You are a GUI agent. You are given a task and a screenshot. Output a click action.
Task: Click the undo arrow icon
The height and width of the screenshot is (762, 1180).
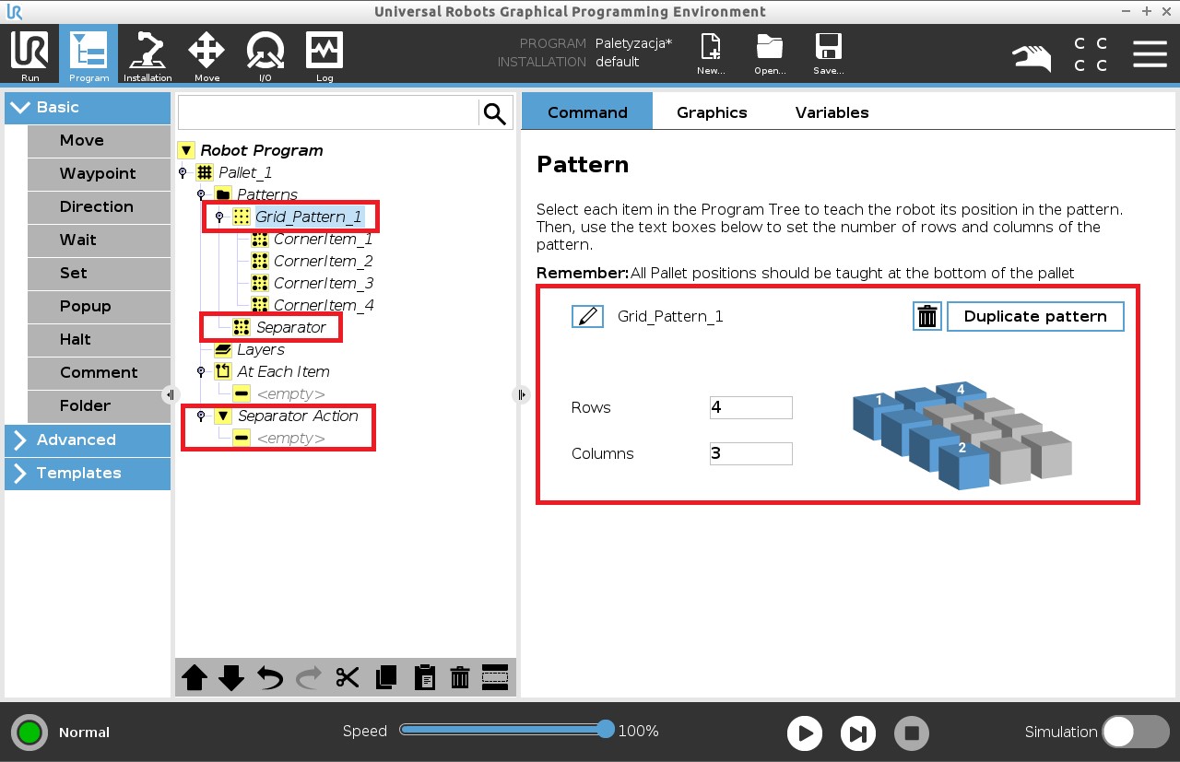click(x=269, y=678)
